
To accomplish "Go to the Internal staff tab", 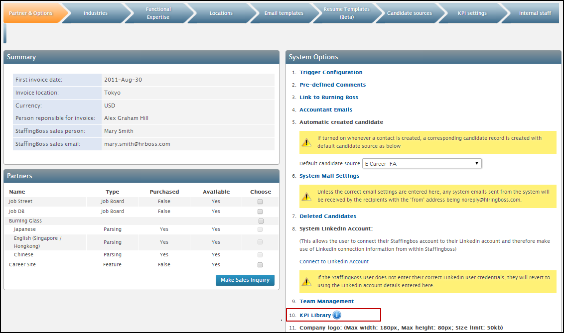I will (535, 13).
